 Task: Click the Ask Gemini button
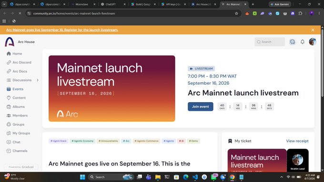click(x=280, y=4)
